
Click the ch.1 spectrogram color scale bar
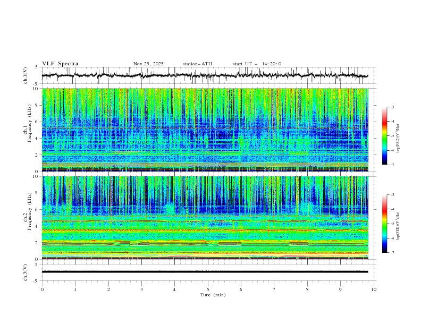[384, 136]
